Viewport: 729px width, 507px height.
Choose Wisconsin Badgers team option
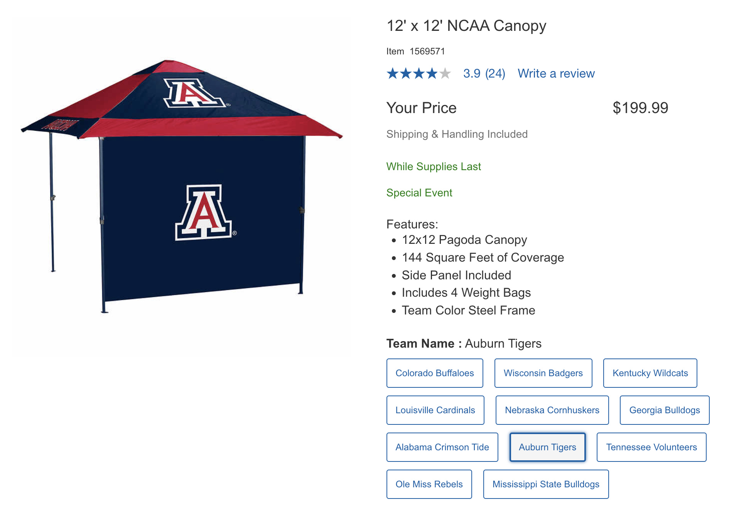click(x=543, y=373)
